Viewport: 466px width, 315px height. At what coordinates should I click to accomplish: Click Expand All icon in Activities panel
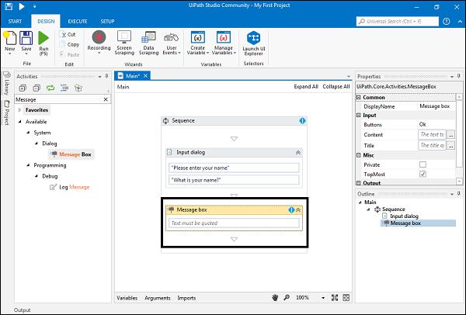click(23, 88)
